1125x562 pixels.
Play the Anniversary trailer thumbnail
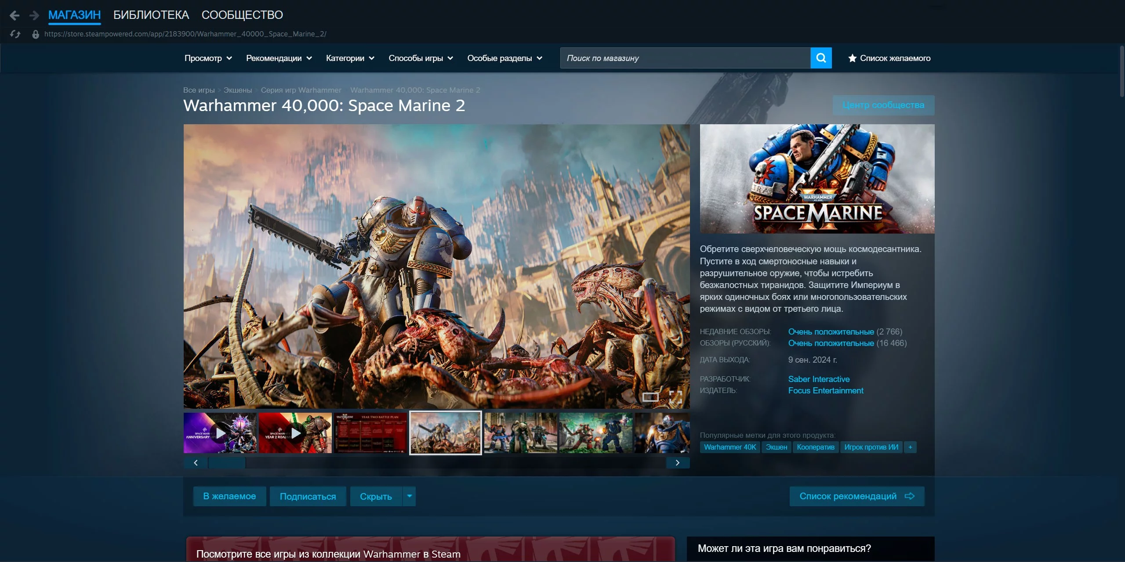(220, 433)
